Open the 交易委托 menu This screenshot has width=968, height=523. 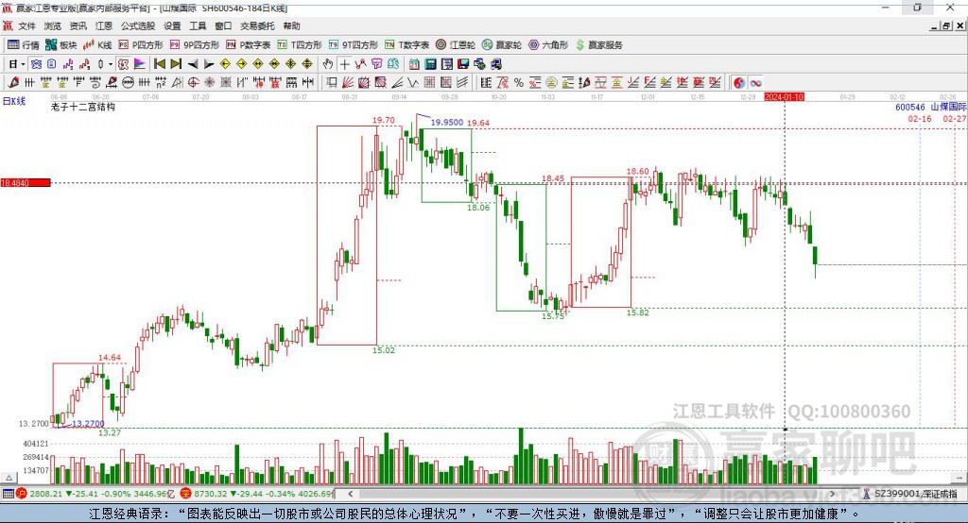pyautogui.click(x=257, y=25)
